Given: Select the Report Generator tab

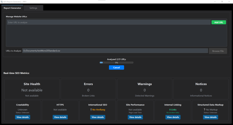Looking at the screenshot, I should click(12, 8).
